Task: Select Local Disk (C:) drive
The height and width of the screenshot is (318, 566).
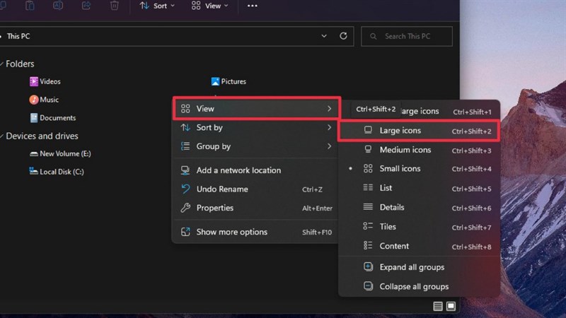Action: [57, 172]
